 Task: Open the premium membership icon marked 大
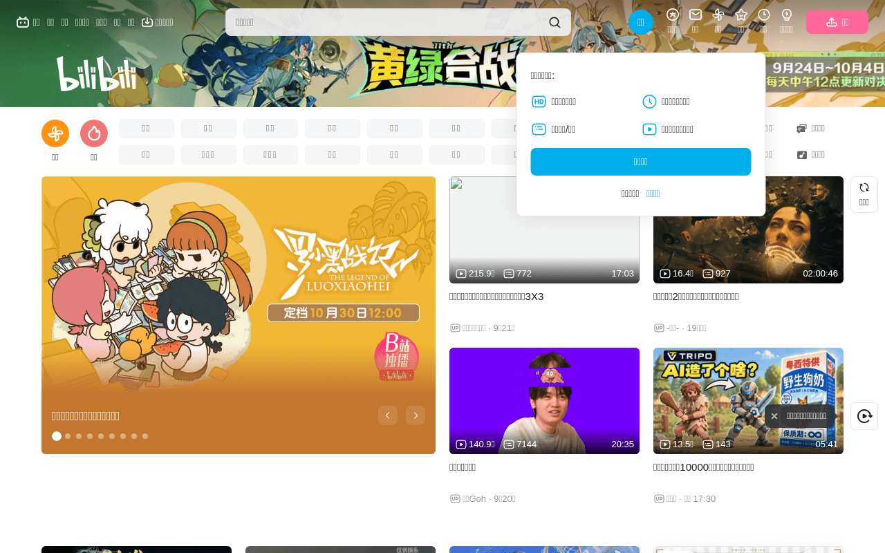coord(673,15)
